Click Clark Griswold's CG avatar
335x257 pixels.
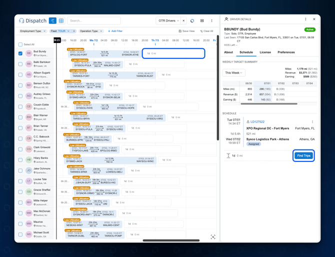coord(29,149)
